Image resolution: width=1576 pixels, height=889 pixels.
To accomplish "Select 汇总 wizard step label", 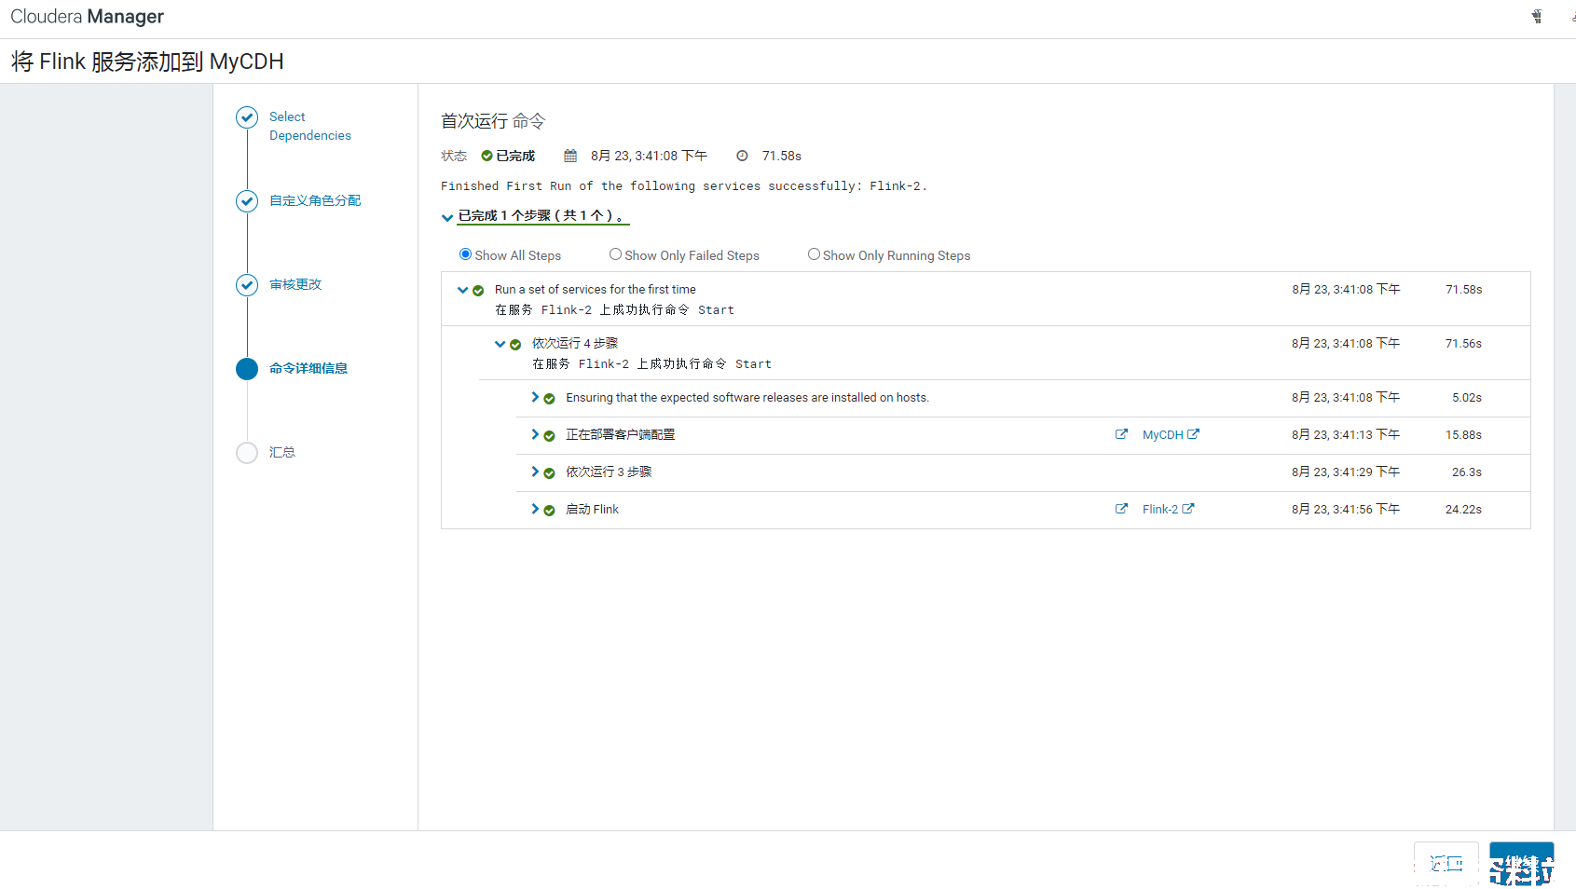I will [x=282, y=452].
